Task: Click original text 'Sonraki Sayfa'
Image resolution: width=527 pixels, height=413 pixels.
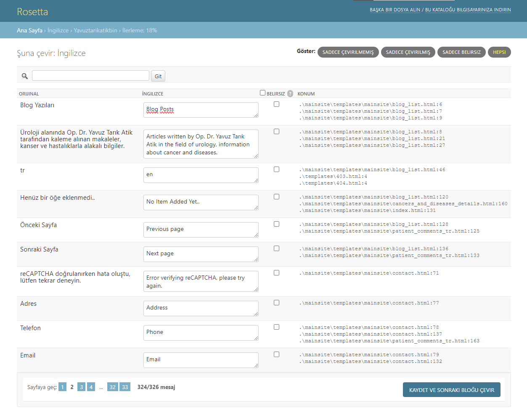Action: click(x=39, y=249)
